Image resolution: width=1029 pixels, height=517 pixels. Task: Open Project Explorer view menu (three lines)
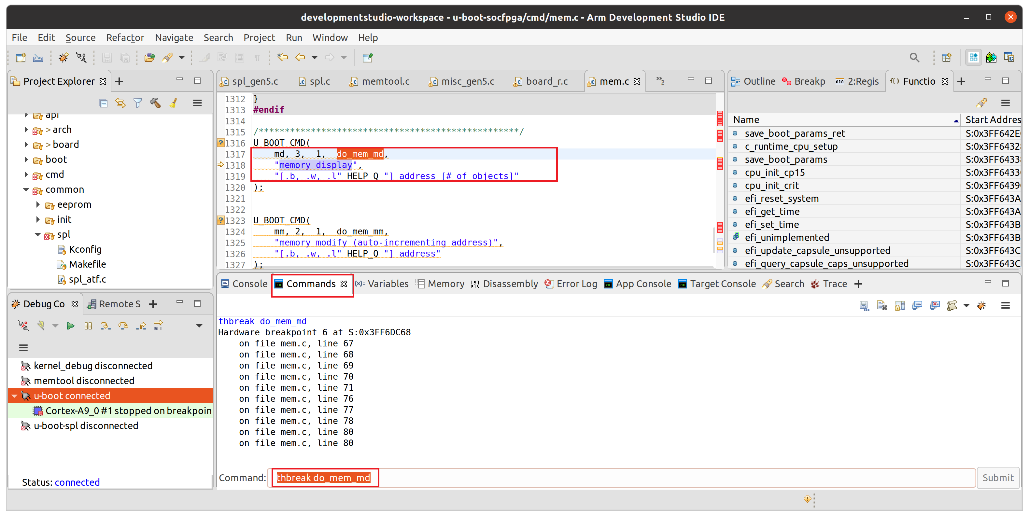[197, 103]
